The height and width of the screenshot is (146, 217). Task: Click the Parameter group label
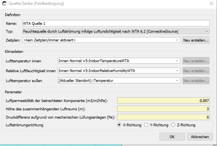13,92
